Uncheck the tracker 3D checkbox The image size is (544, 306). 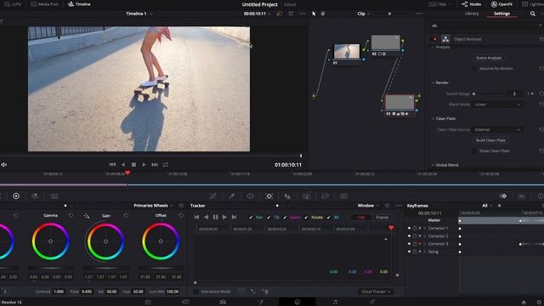pyautogui.click(x=329, y=218)
